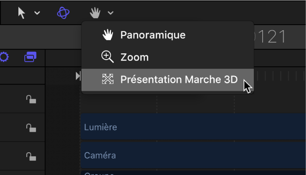Pick the Zoom menu entry

(134, 57)
